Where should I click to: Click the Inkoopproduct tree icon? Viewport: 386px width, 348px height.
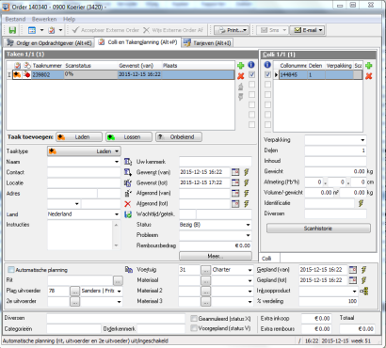[x=364, y=291]
